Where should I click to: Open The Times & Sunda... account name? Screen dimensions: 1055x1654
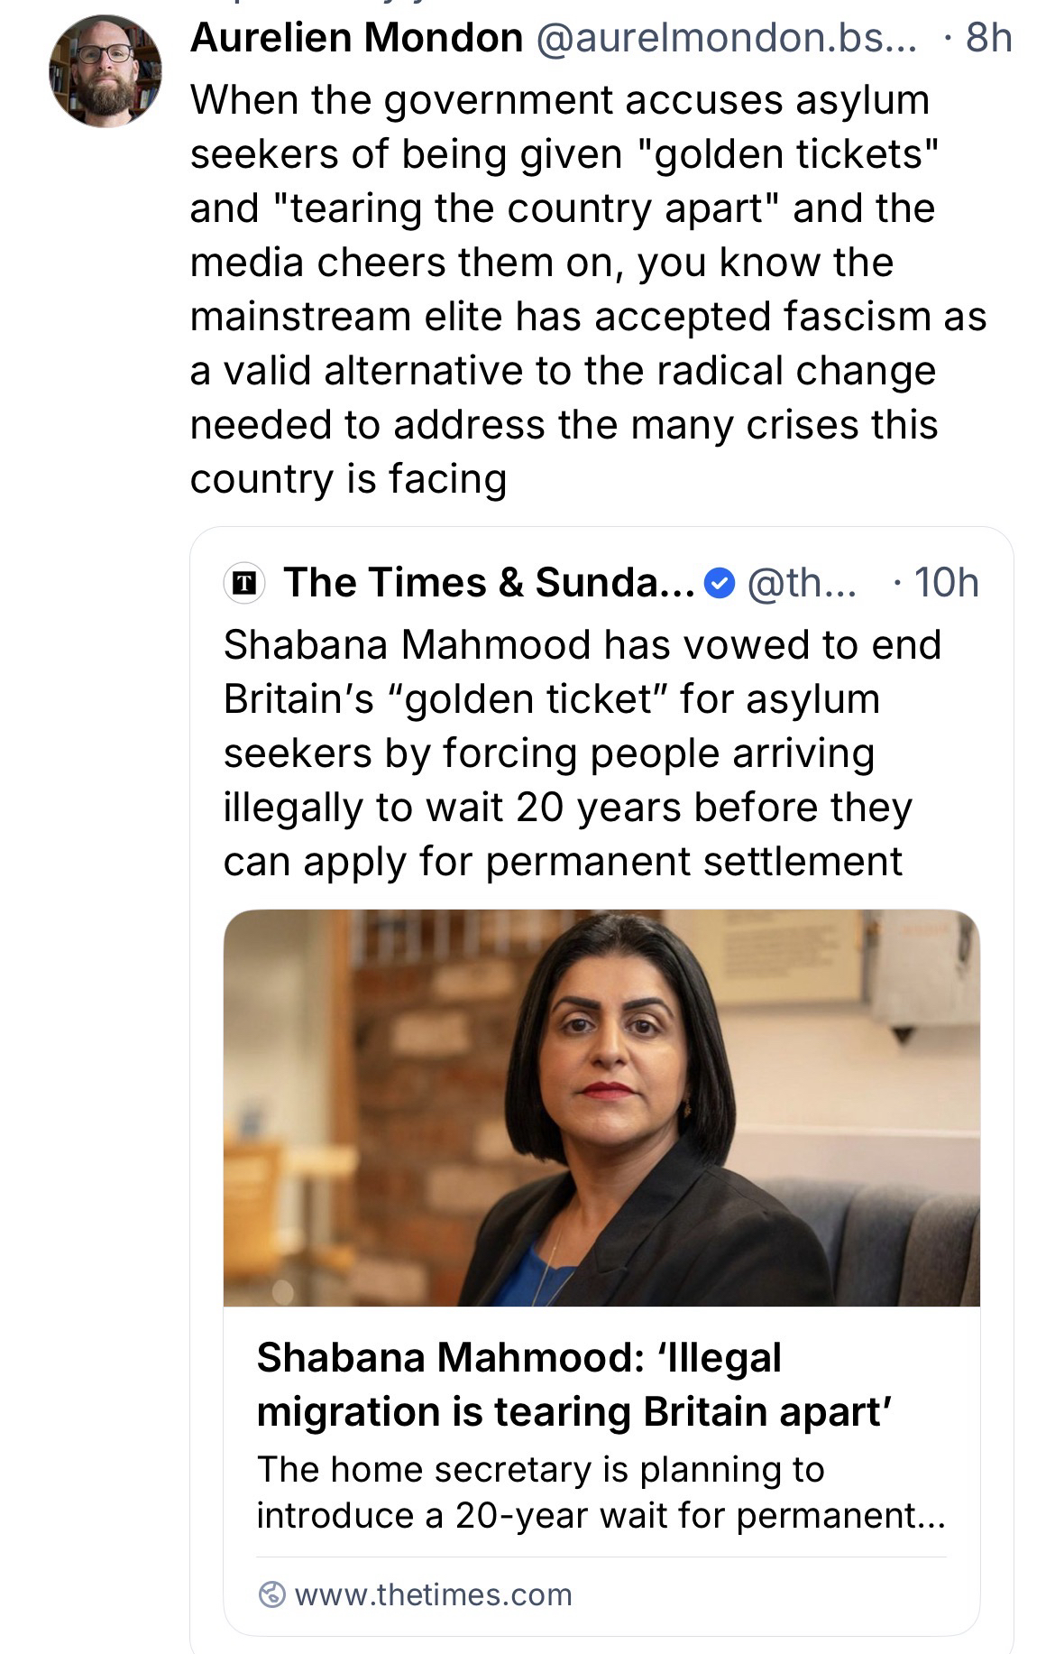click(x=488, y=583)
